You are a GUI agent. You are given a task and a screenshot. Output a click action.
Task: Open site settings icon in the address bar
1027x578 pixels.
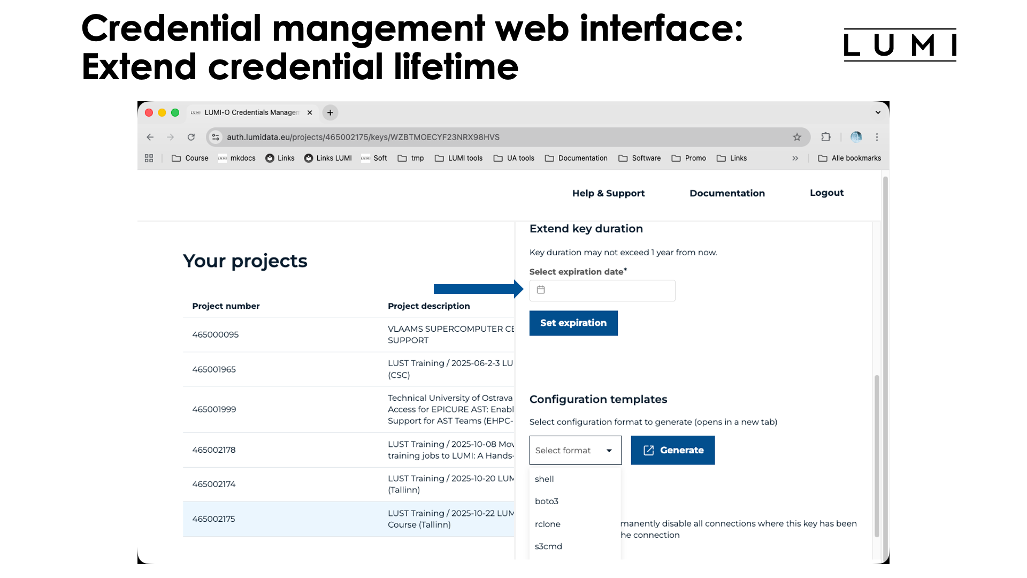point(215,137)
